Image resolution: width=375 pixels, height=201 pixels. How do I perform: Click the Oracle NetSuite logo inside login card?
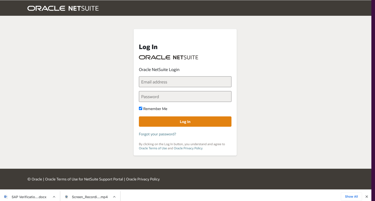[168, 57]
